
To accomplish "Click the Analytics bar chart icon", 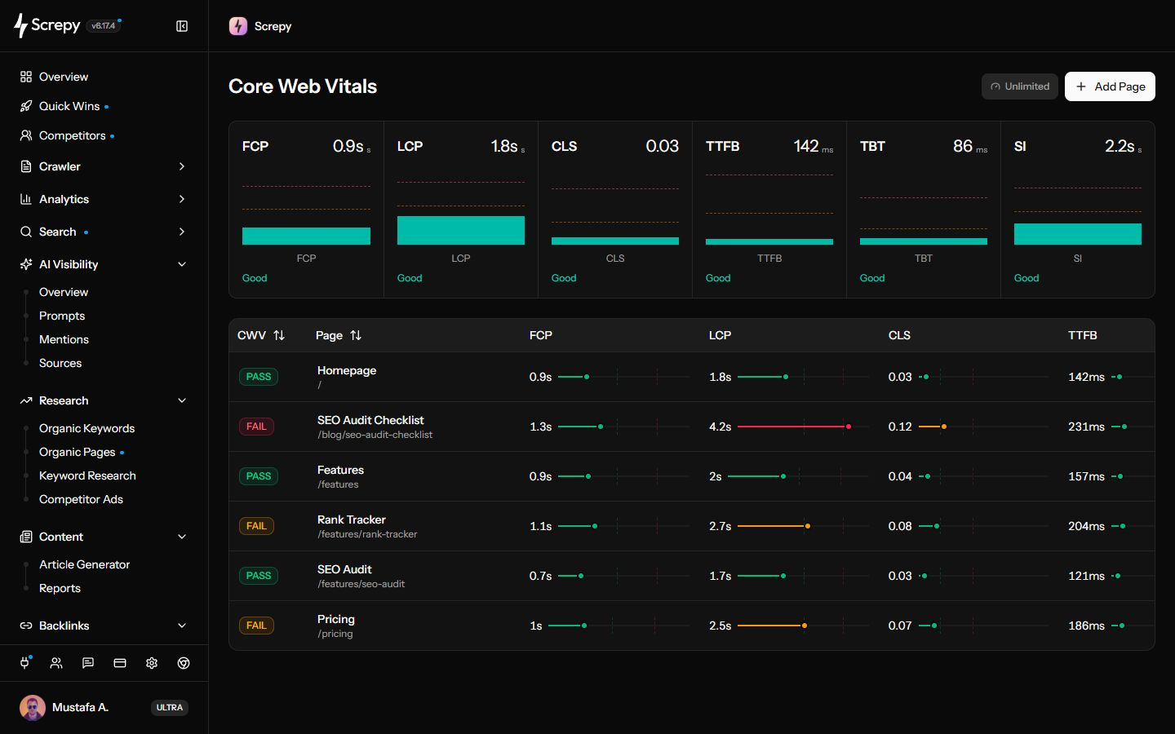I will click(x=26, y=199).
